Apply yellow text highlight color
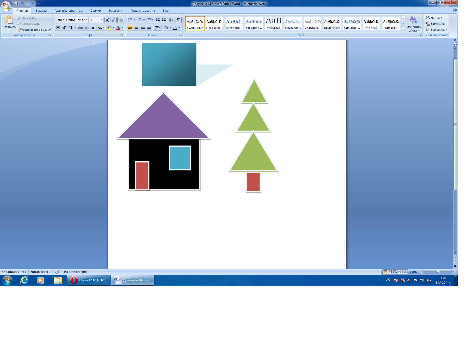 pos(109,28)
